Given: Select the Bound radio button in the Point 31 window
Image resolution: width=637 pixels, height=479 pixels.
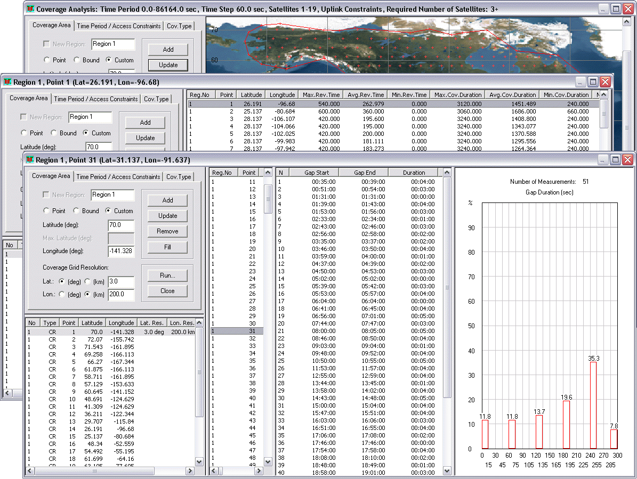Looking at the screenshot, I should [76, 211].
